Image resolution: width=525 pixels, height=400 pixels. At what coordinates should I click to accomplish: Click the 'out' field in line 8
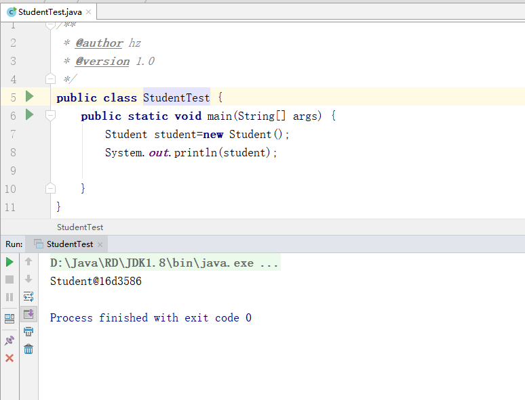click(x=159, y=153)
